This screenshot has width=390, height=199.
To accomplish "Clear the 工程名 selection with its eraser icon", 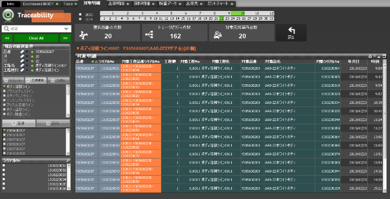I will pyautogui.click(x=22, y=65).
